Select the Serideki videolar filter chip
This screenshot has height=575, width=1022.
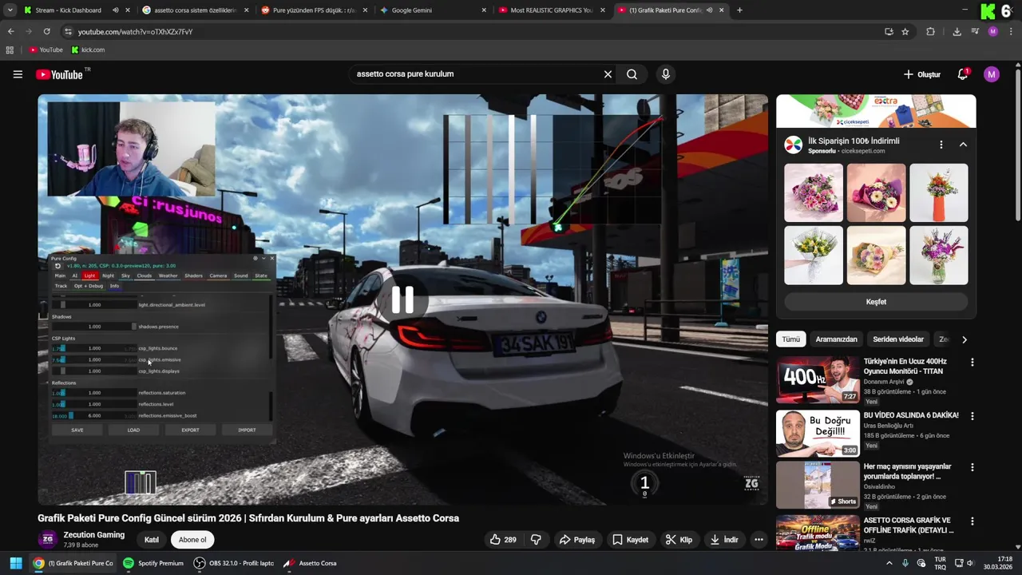(897, 339)
